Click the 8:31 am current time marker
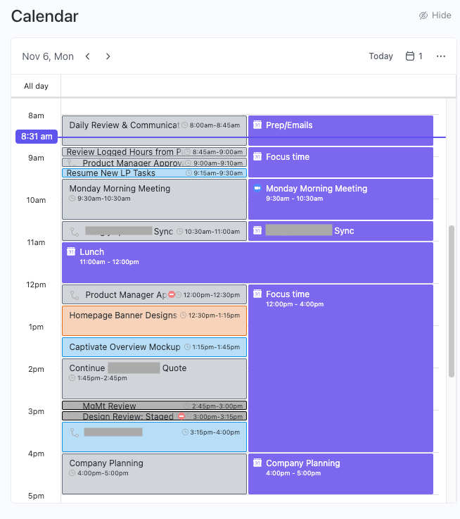The image size is (460, 519). point(37,137)
